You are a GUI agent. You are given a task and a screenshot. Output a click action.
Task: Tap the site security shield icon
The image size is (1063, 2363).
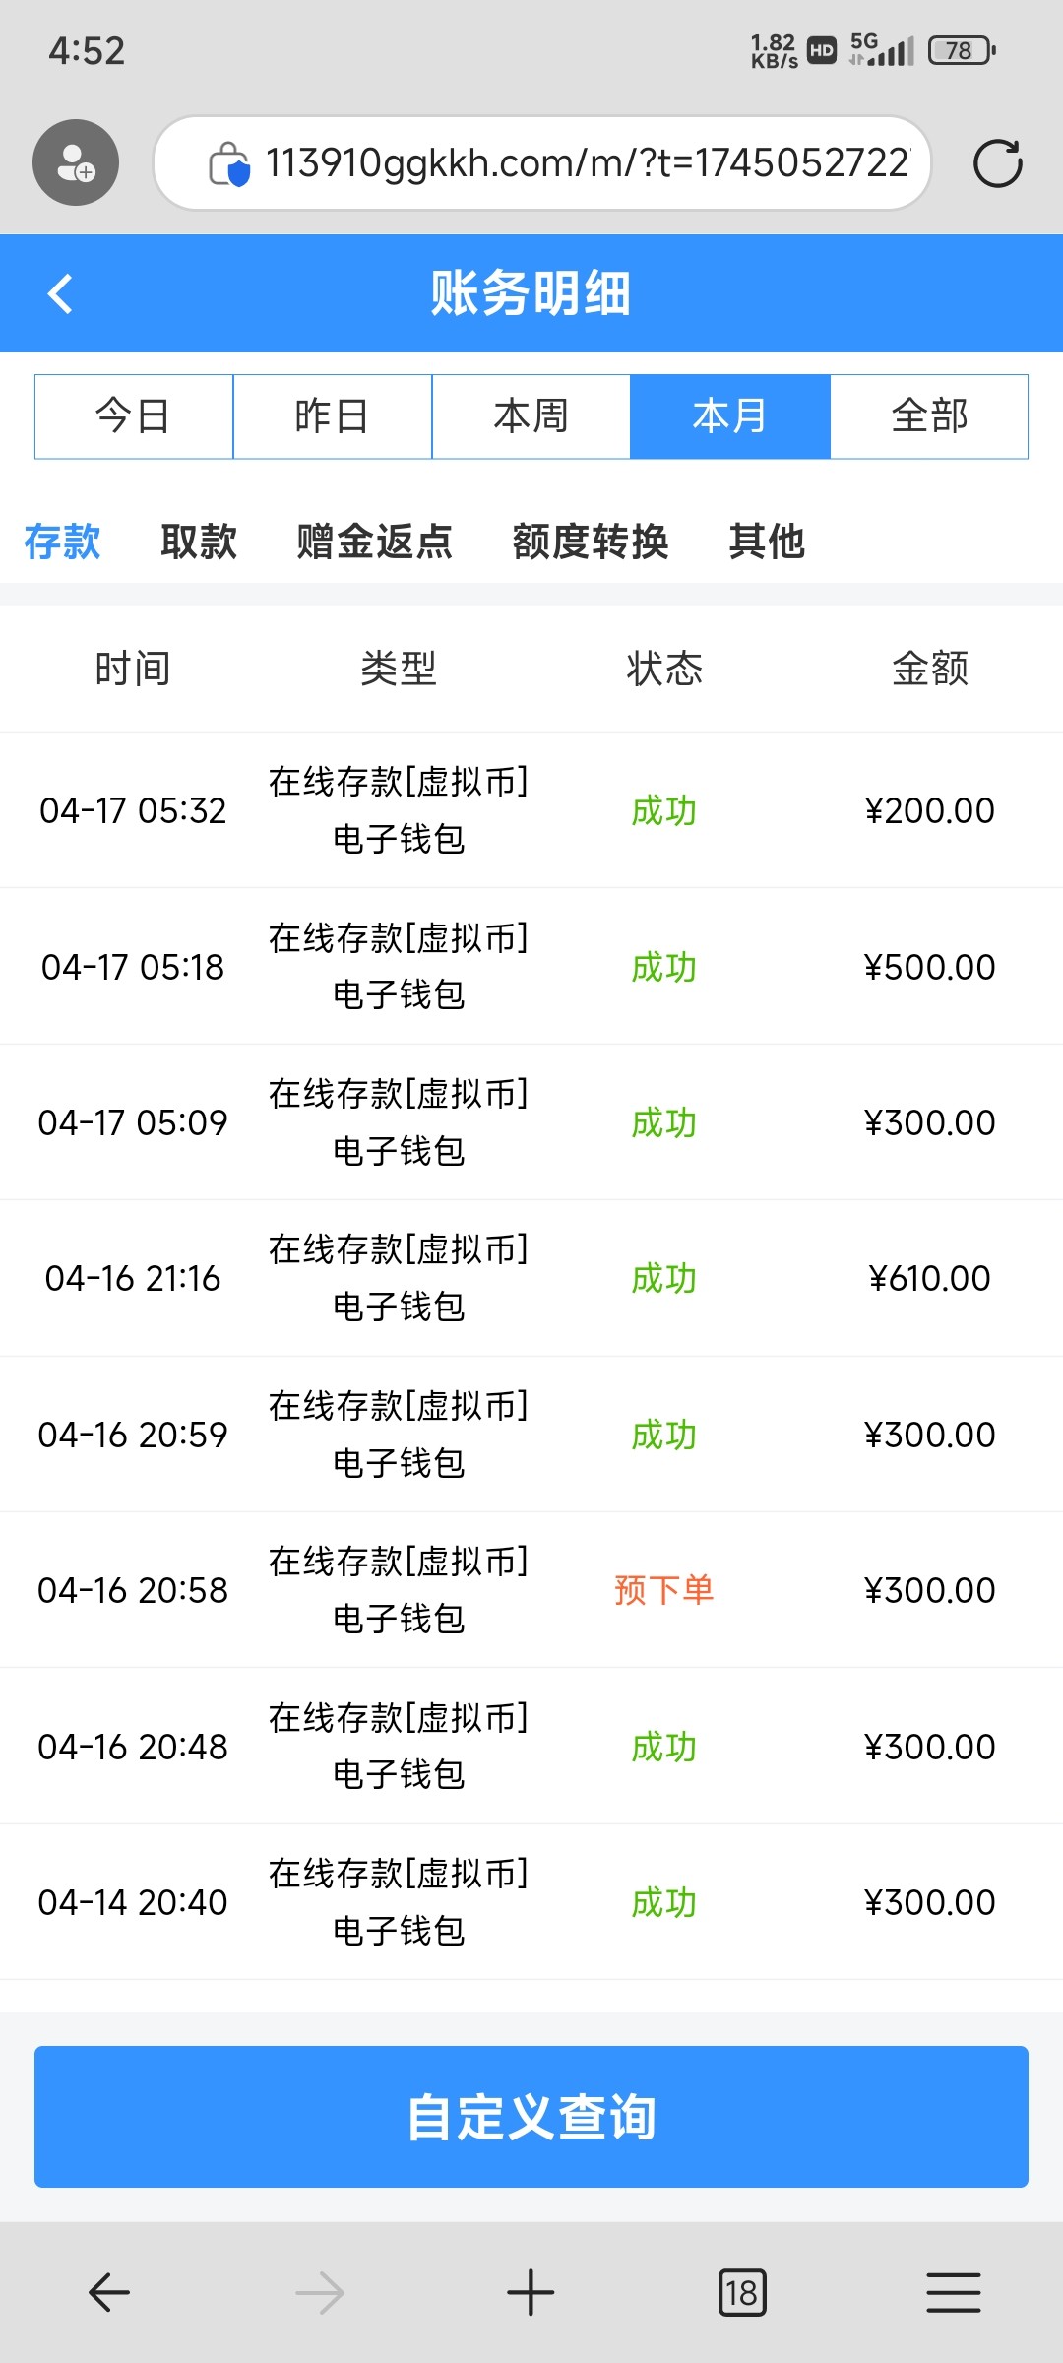(x=229, y=163)
